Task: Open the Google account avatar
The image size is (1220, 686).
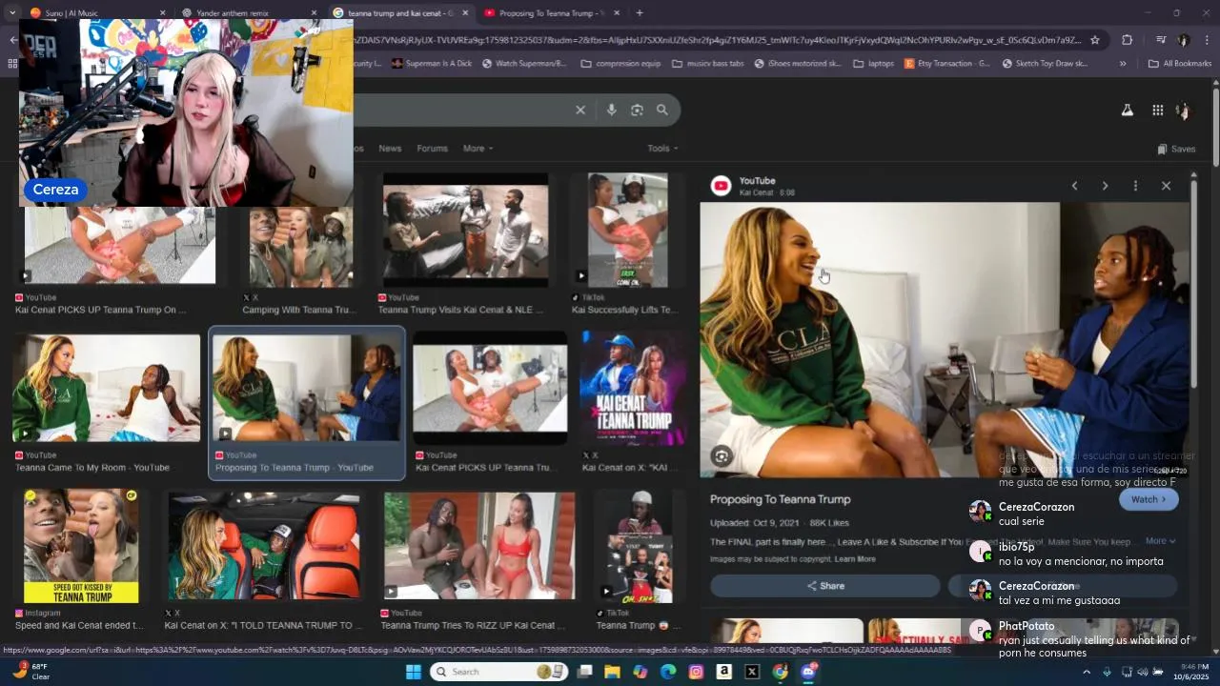Action: tap(1183, 111)
